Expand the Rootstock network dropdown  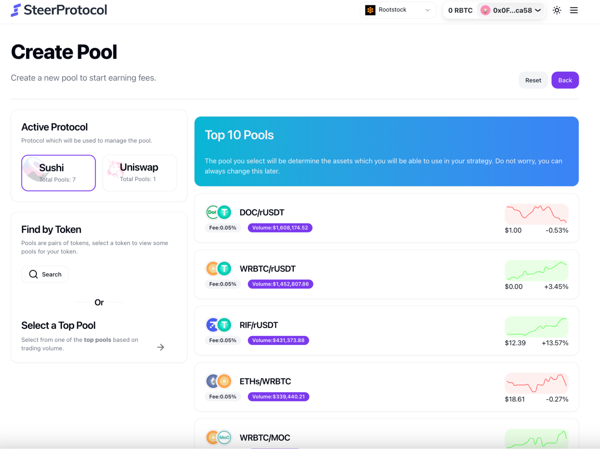pos(398,10)
